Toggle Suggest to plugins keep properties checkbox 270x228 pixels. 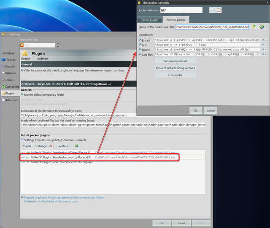coord(22,197)
